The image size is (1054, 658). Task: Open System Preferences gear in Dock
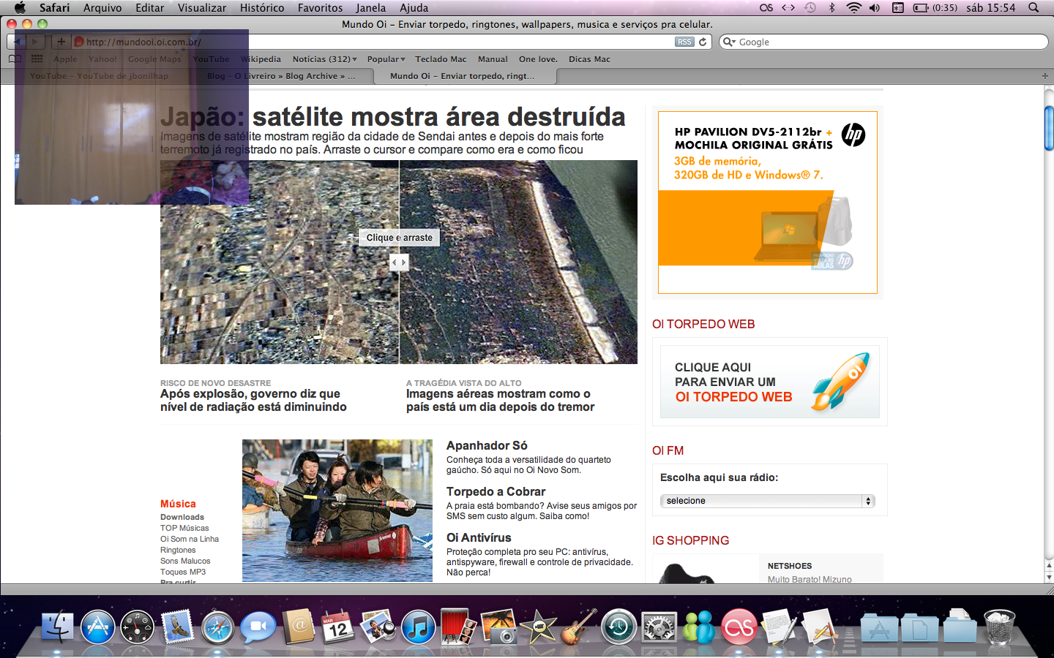pyautogui.click(x=659, y=627)
